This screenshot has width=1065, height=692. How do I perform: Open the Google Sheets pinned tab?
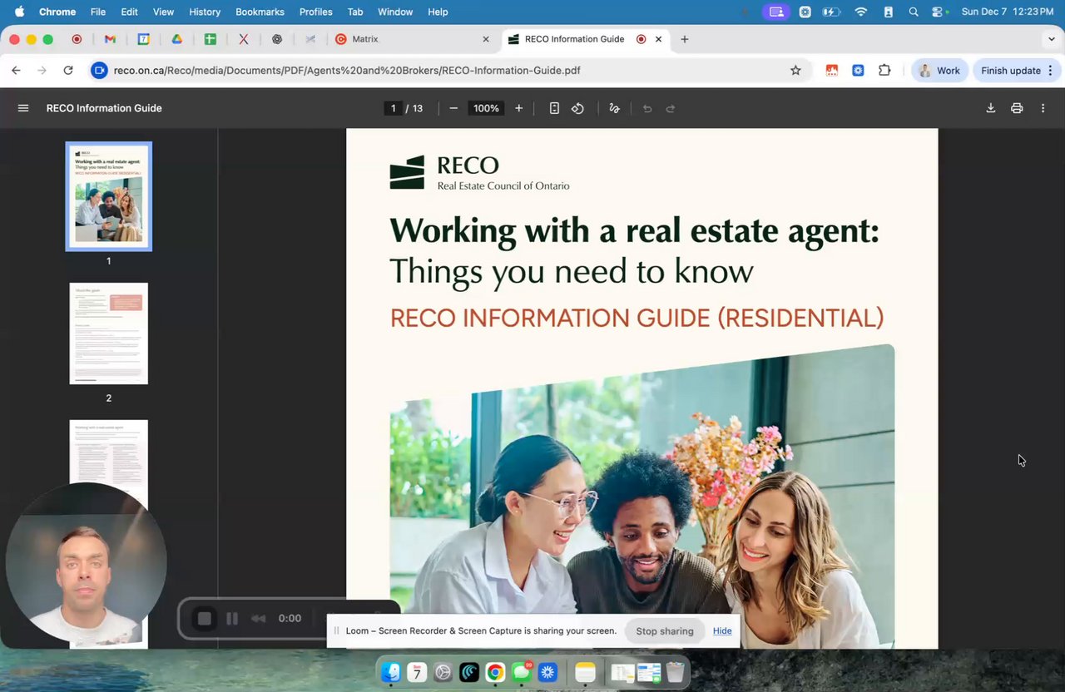(210, 39)
